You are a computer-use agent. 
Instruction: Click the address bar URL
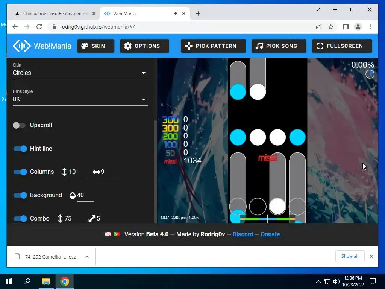click(x=97, y=27)
